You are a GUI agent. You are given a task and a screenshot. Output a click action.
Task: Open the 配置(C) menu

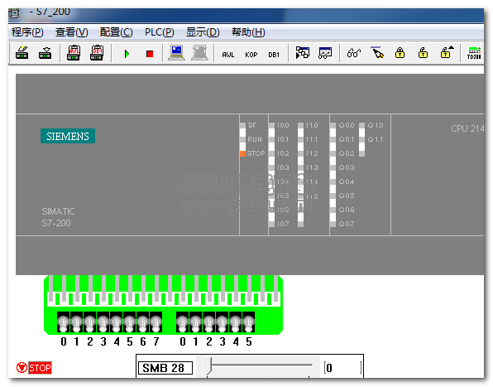click(117, 32)
